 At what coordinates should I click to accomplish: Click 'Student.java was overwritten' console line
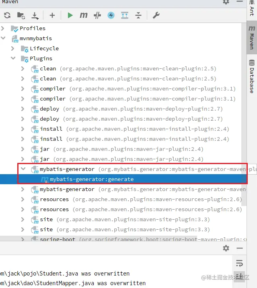(x=84, y=274)
